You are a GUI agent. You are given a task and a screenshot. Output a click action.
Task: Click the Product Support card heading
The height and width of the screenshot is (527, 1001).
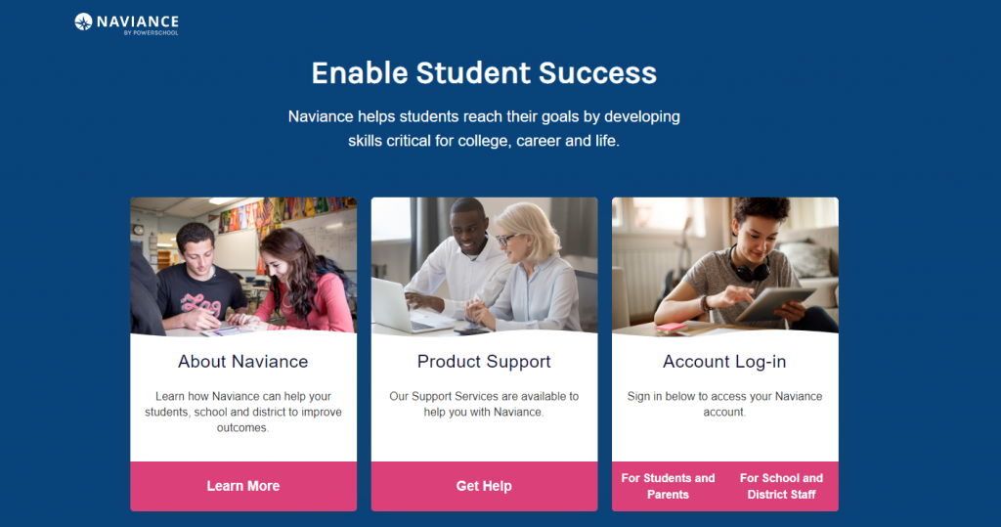[x=484, y=362]
